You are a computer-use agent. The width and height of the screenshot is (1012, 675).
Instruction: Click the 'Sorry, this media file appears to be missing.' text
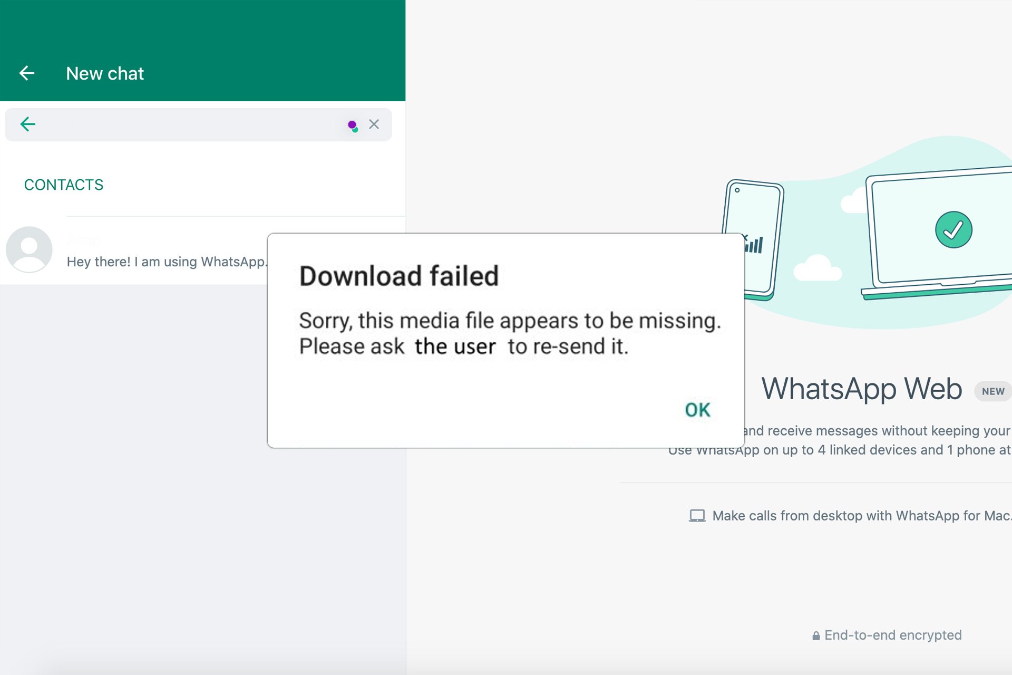pos(510,321)
